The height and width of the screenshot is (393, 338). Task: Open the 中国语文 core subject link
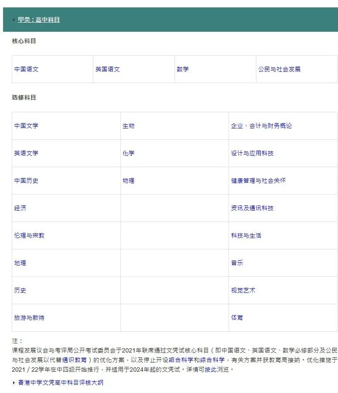coord(26,69)
